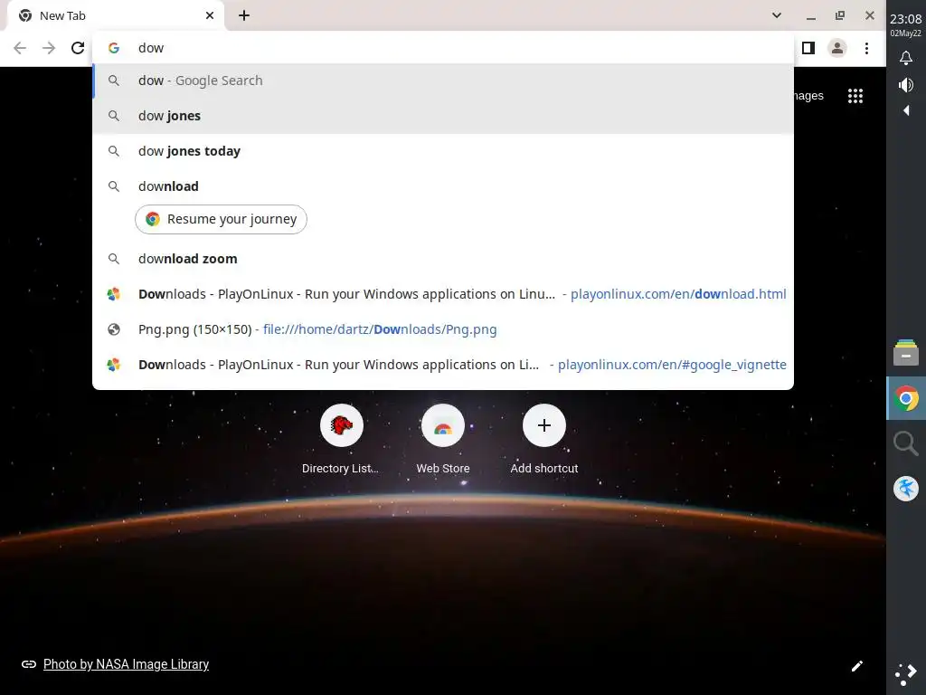Open a new tab with plus button
The image size is (926, 695).
point(244,16)
